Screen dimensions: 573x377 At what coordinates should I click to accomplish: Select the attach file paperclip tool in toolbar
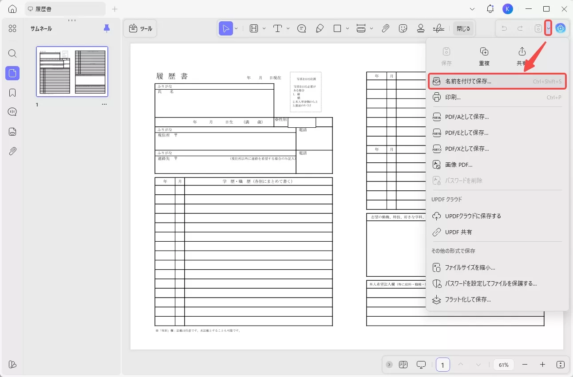pos(385,28)
